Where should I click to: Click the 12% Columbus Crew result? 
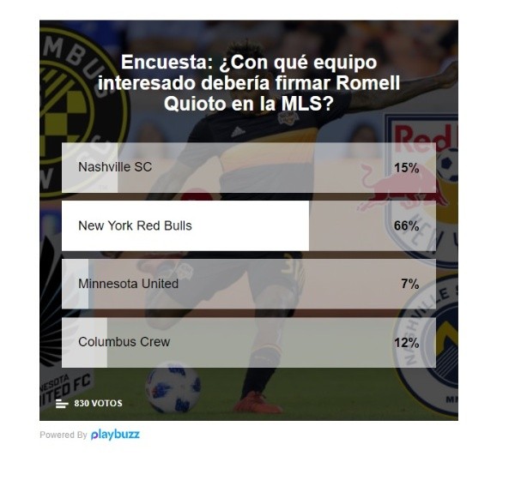pyautogui.click(x=406, y=343)
